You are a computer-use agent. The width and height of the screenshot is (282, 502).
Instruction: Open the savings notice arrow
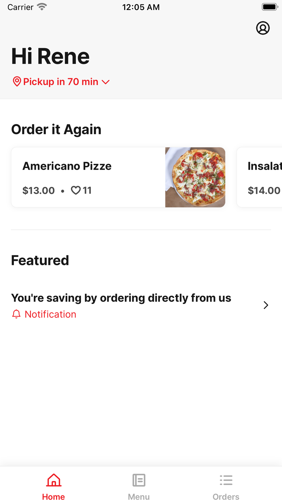(266, 305)
